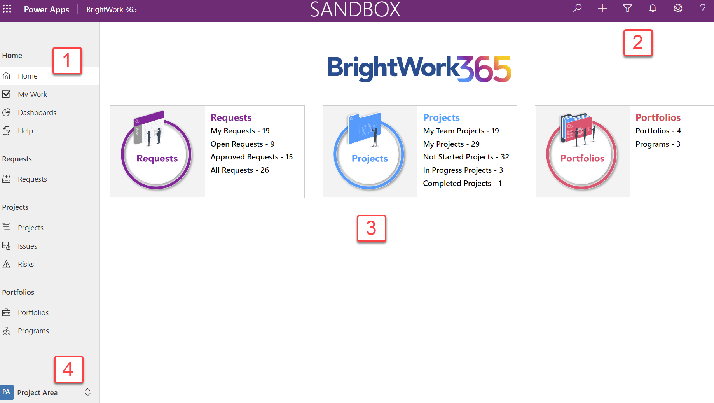Open the app launcher waffle icon
714x403 pixels.
tap(7, 9)
